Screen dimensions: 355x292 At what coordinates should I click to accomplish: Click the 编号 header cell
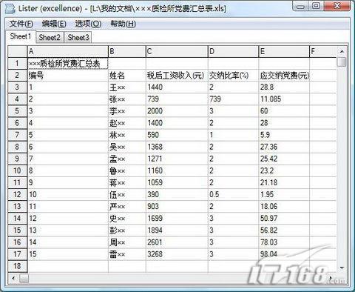tap(67, 76)
